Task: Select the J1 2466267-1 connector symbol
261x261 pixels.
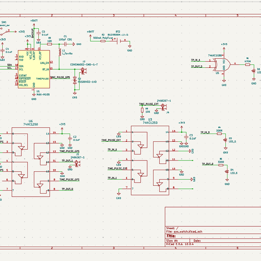Action: [77, 163]
